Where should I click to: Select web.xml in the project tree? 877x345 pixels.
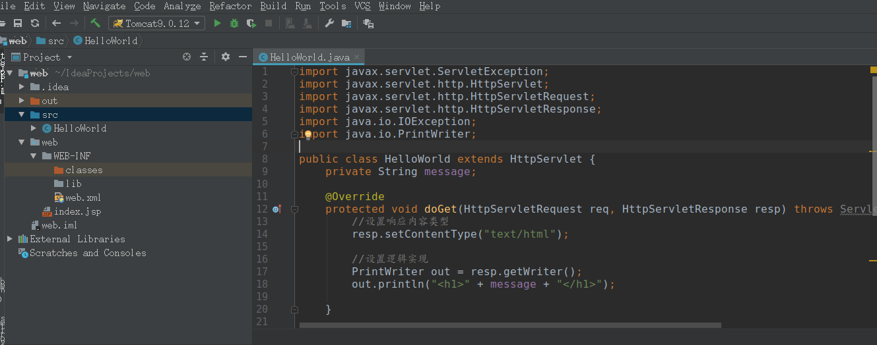coord(82,198)
